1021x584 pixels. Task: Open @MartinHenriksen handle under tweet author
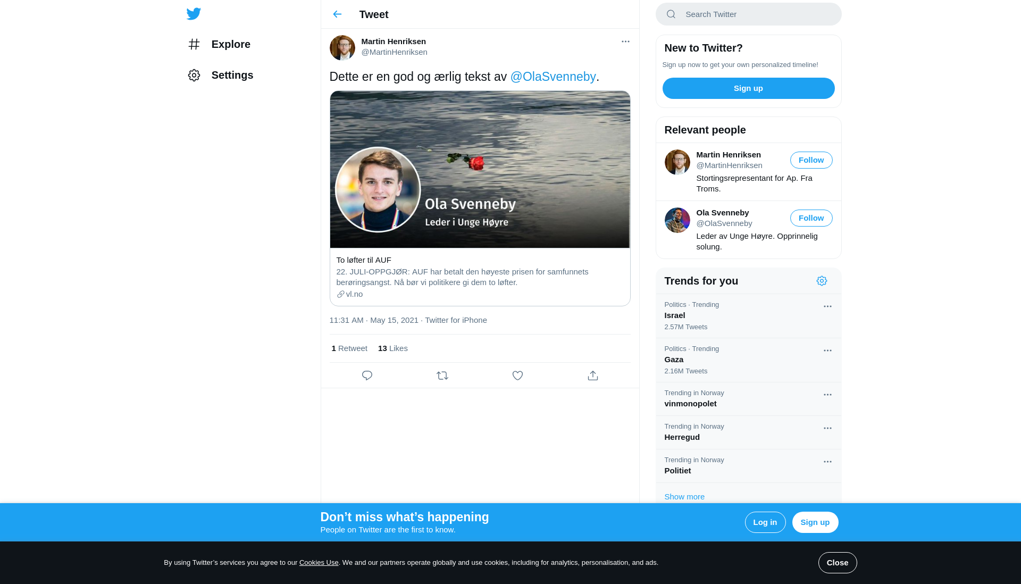[x=395, y=52]
